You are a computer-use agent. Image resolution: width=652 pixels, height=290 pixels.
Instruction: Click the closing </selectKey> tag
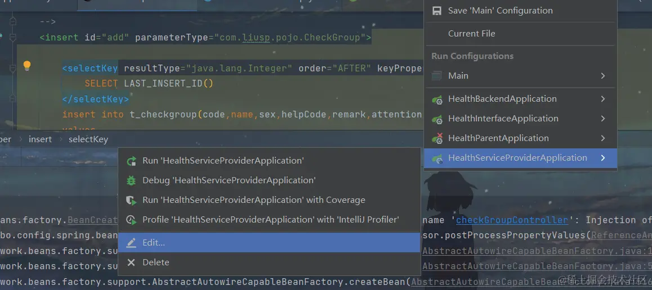point(96,99)
